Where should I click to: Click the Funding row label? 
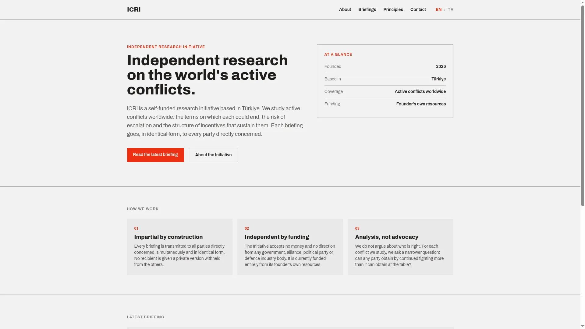tap(332, 104)
